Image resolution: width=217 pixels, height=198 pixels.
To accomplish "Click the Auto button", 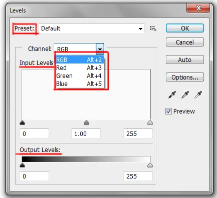I will 185,59.
